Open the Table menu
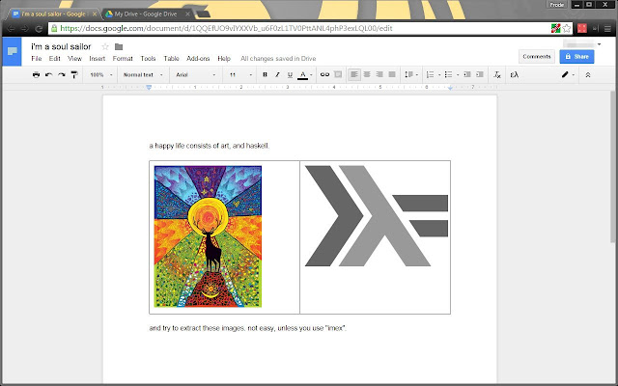The height and width of the screenshot is (386, 618). (x=171, y=58)
